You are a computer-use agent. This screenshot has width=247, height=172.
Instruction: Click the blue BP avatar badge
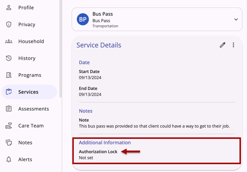(82, 19)
